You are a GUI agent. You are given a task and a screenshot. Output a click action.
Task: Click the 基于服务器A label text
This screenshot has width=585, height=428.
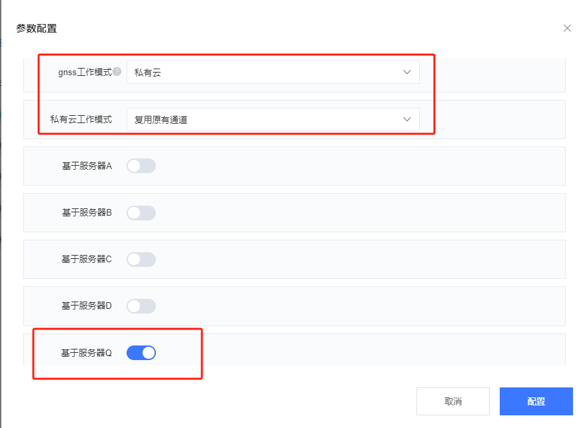87,166
